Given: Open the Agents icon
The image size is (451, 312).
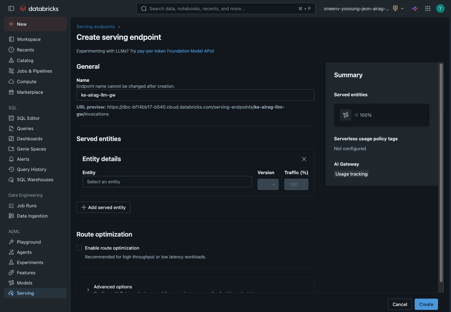Looking at the screenshot, I should pos(11,252).
